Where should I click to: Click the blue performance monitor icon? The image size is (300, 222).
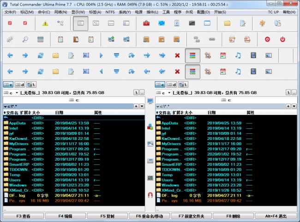tap(162, 24)
